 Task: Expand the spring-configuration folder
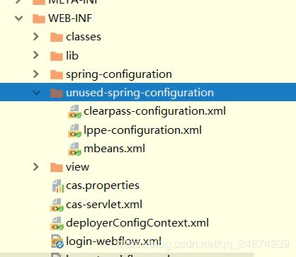(x=36, y=74)
